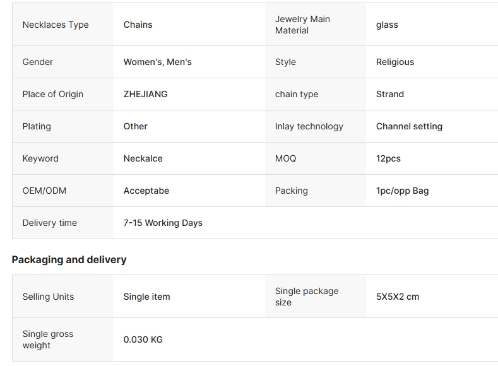The height and width of the screenshot is (366, 498).
Task: Select the "ZHEJIANG" origin value
Action: pyautogui.click(x=145, y=94)
